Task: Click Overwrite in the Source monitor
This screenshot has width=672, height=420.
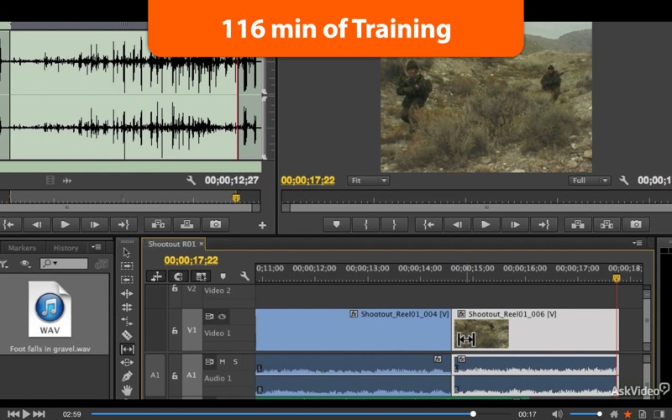Action: (x=186, y=224)
